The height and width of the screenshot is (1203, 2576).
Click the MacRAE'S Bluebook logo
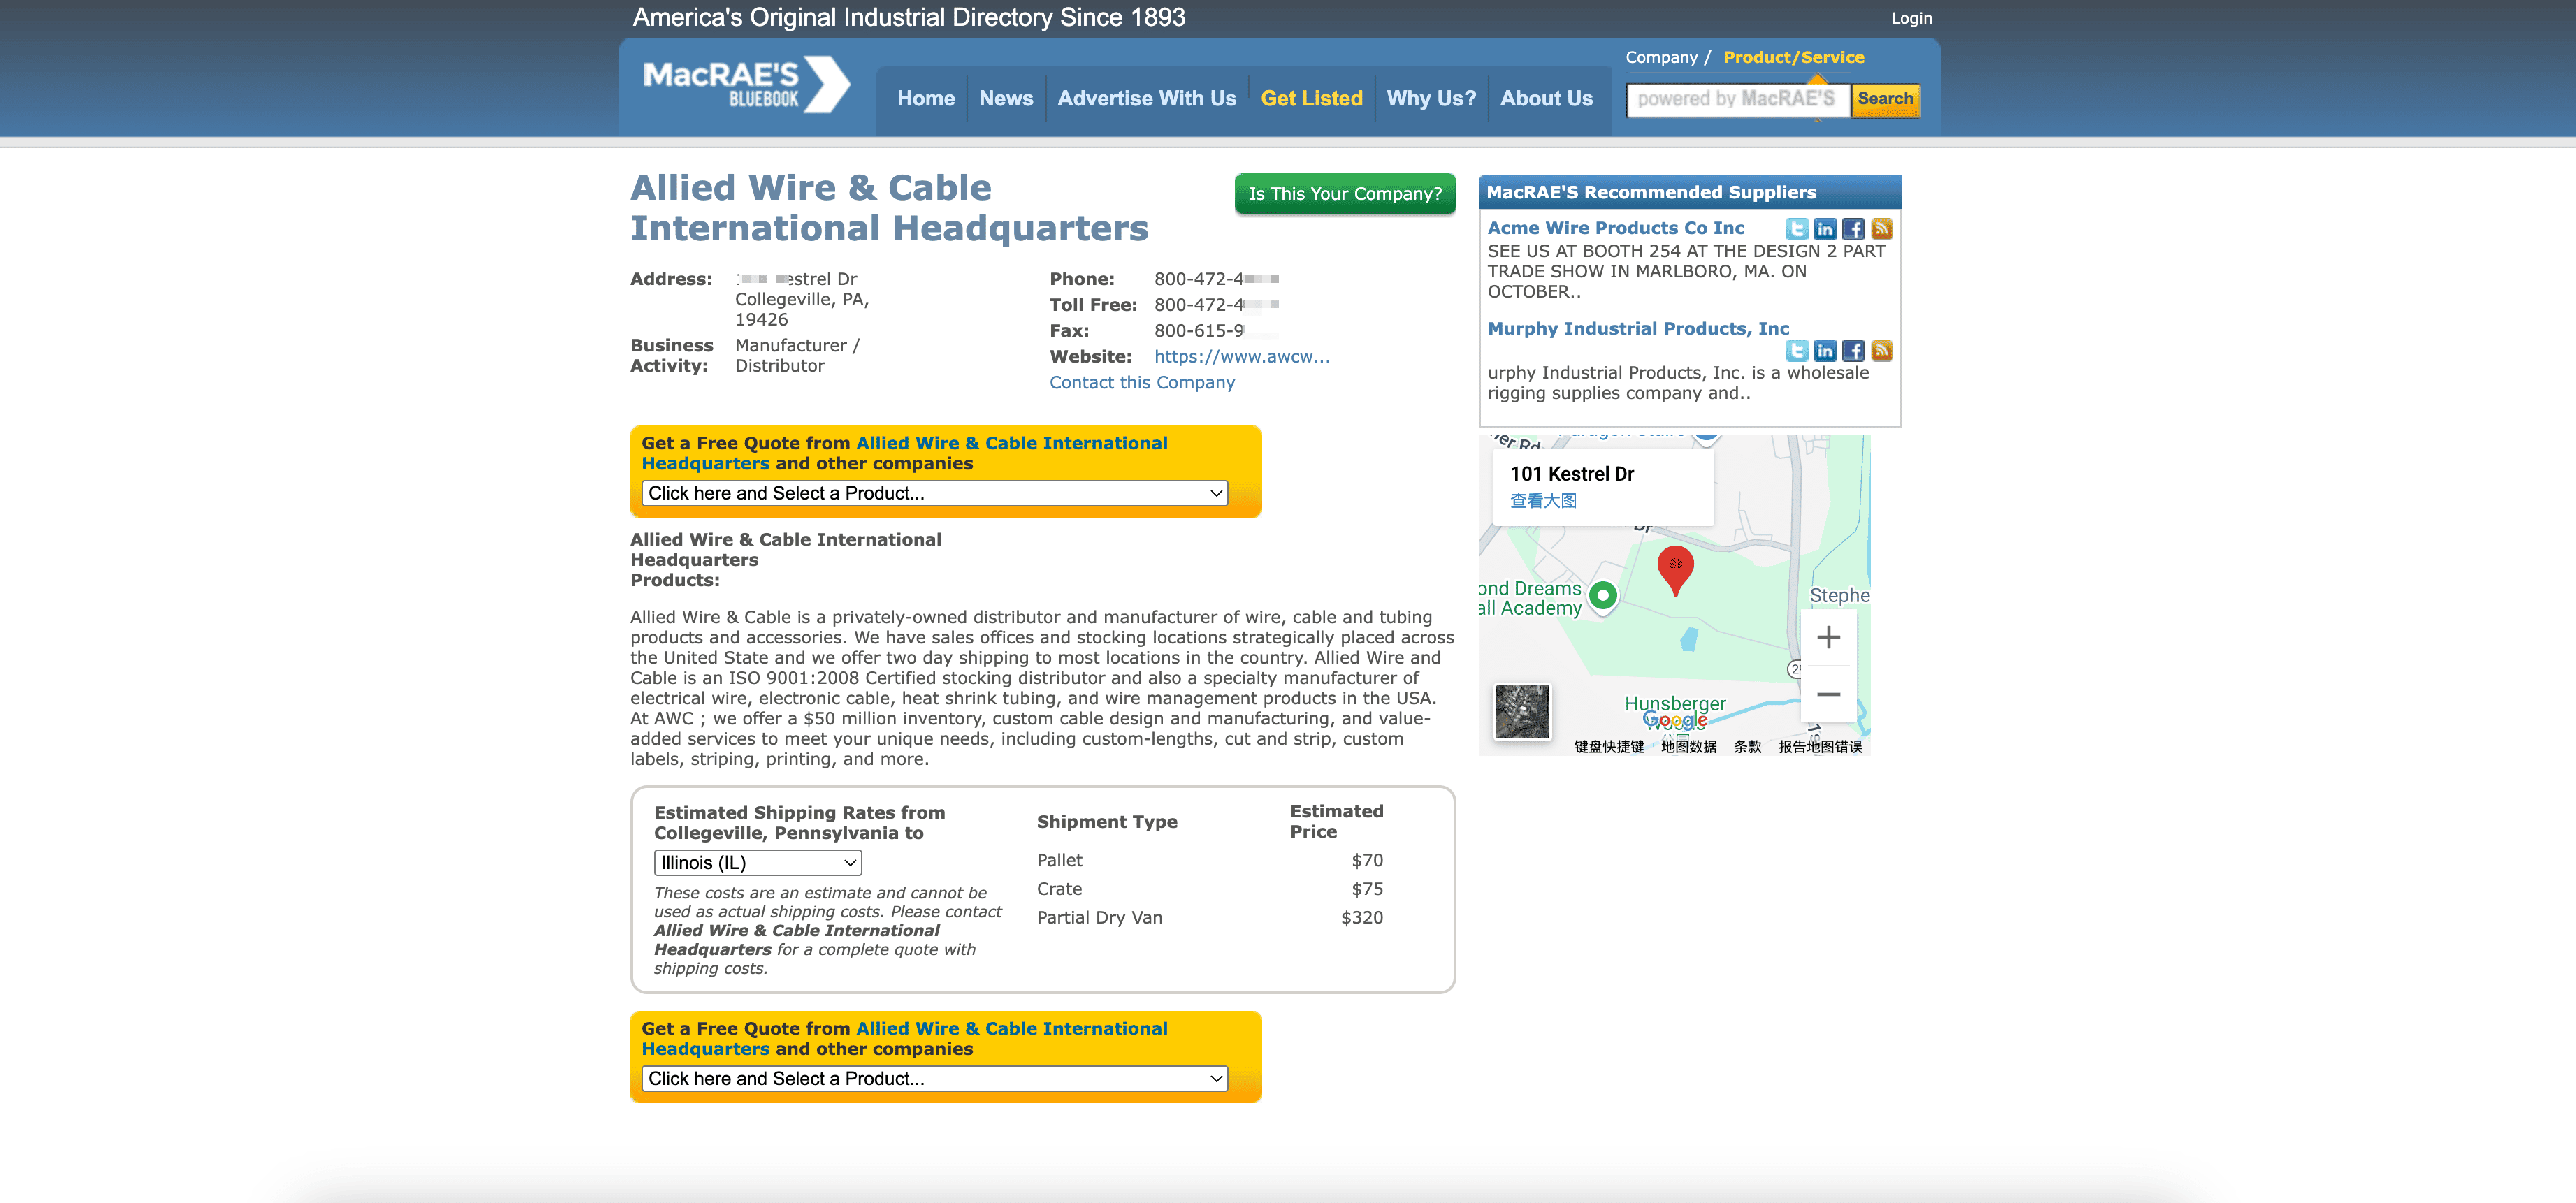(746, 86)
